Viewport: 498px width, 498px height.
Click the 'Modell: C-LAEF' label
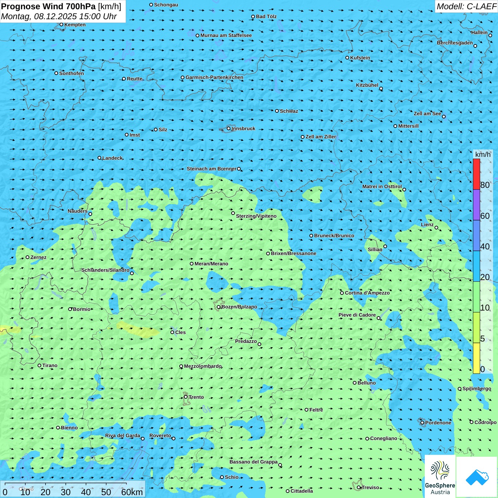pyautogui.click(x=466, y=6)
